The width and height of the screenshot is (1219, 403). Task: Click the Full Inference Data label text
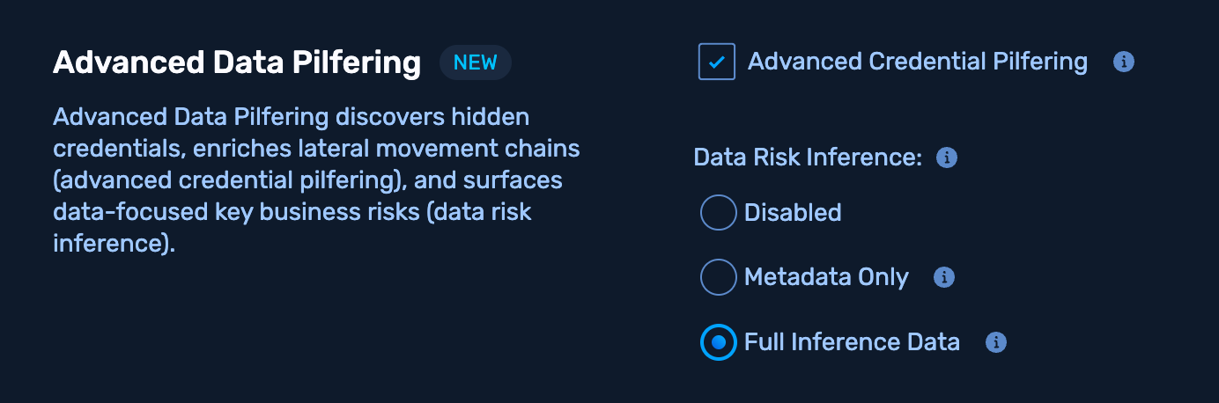[852, 342]
